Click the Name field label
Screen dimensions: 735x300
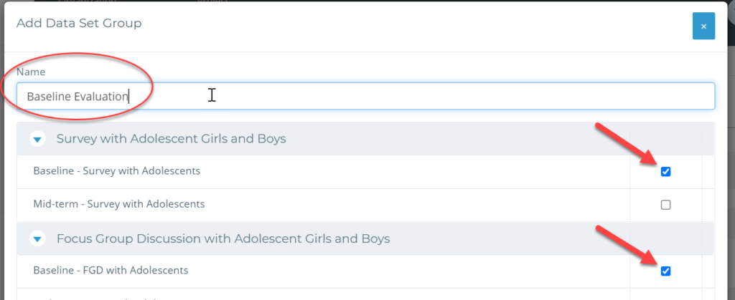coord(31,72)
